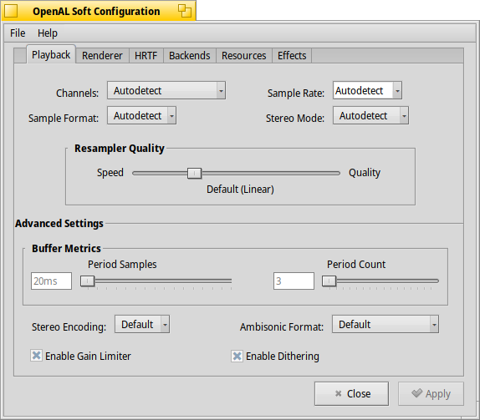Click the Apply button

tap(431, 394)
